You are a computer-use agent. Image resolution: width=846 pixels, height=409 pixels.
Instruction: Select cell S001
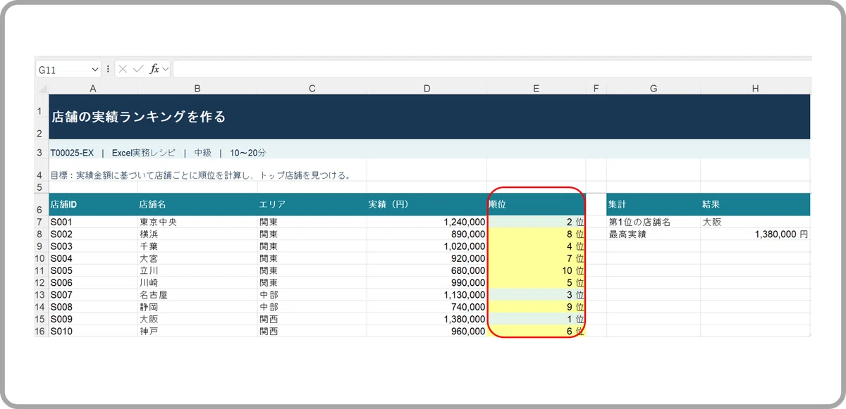(93, 222)
